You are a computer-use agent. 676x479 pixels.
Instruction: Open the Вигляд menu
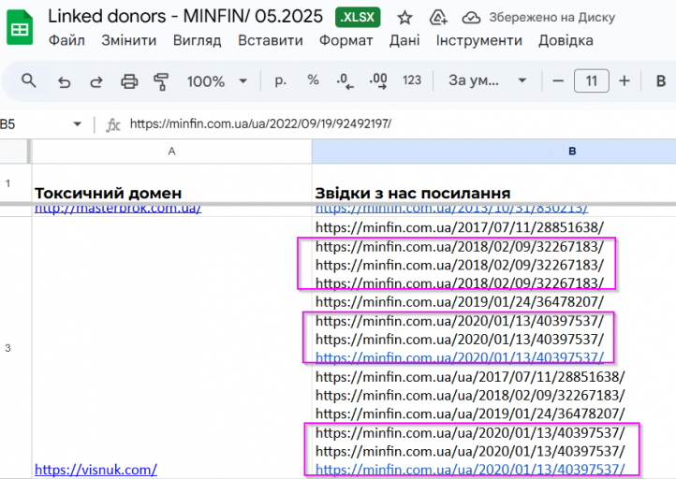(197, 40)
